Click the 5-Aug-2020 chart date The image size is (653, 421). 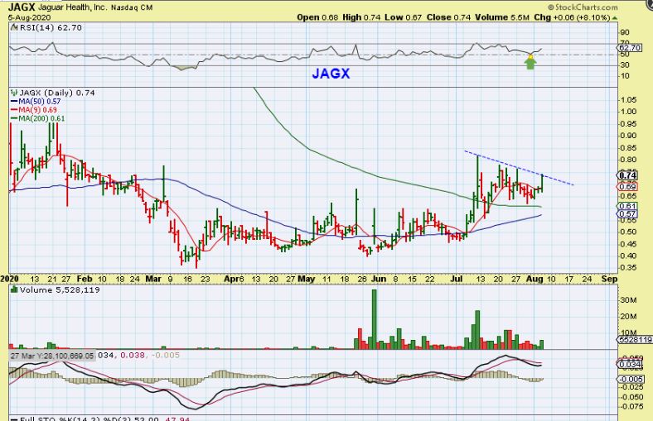pyautogui.click(x=30, y=17)
